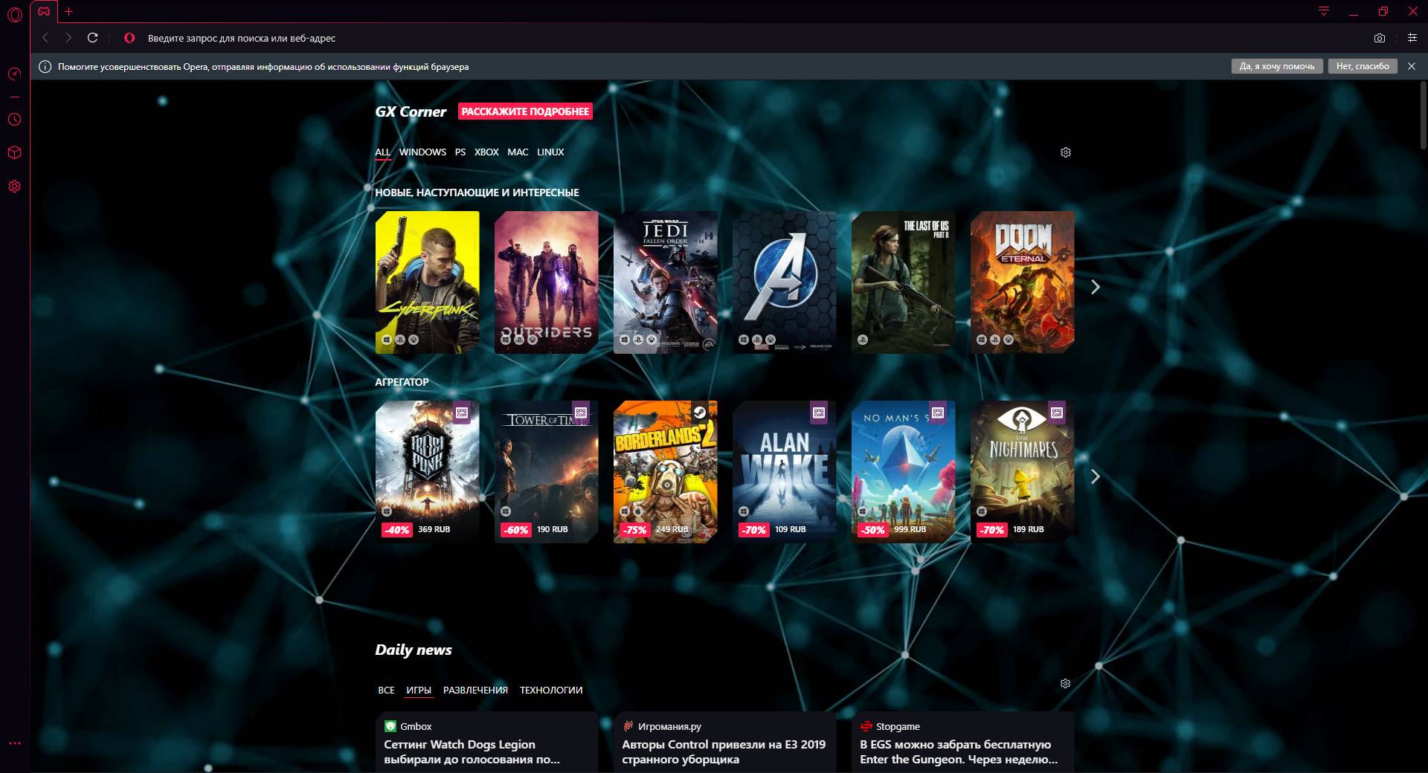Select the РАЗВЛЕЧЕНИЯ news tab

475,690
